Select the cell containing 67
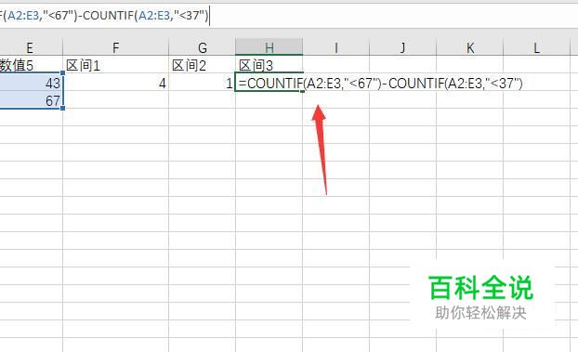 (x=31, y=100)
